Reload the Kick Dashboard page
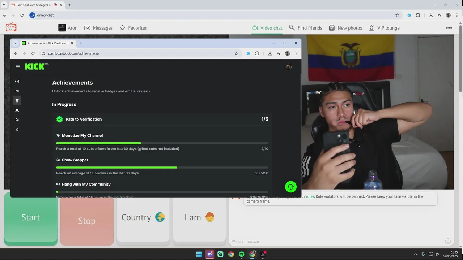 coord(33,53)
